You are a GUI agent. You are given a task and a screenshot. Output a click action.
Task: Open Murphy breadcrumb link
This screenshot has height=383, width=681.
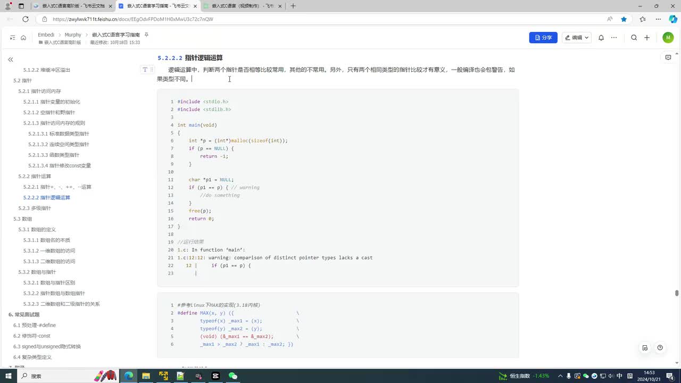(73, 35)
